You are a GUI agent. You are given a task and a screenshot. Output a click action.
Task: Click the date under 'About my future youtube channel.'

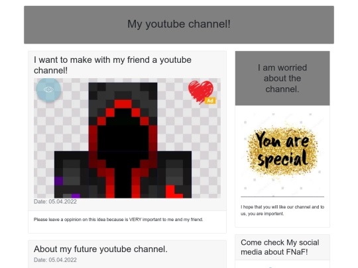pyautogui.click(x=55, y=260)
